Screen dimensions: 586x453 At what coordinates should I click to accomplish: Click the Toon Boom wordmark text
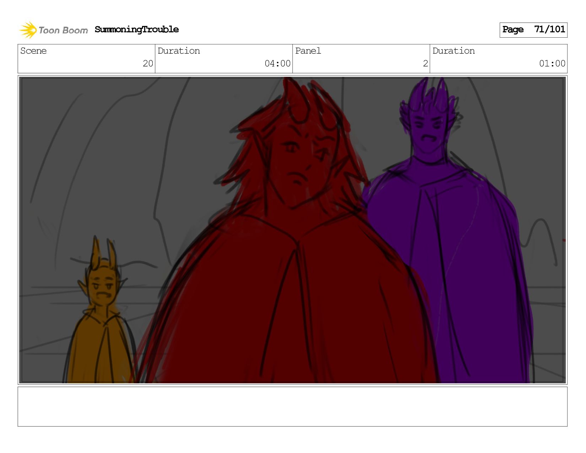[63, 31]
